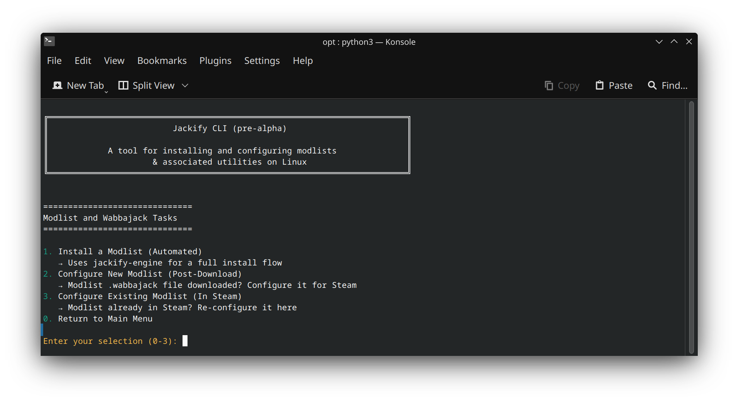
Task: Open the View menu
Action: point(114,61)
